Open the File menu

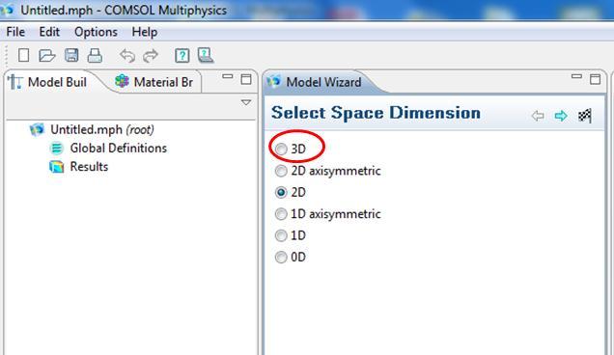15,32
